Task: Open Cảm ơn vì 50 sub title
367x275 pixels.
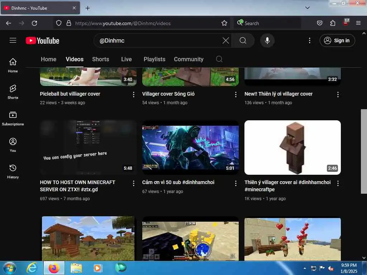Action: coord(178,182)
